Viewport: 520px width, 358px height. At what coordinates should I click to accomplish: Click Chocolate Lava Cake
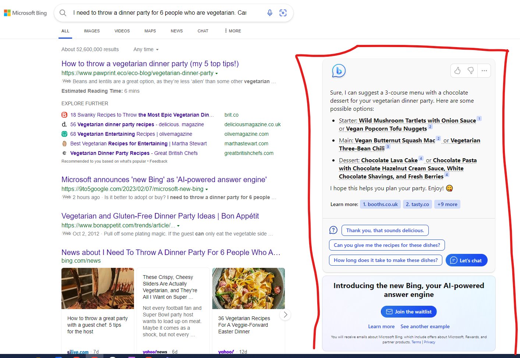click(389, 160)
